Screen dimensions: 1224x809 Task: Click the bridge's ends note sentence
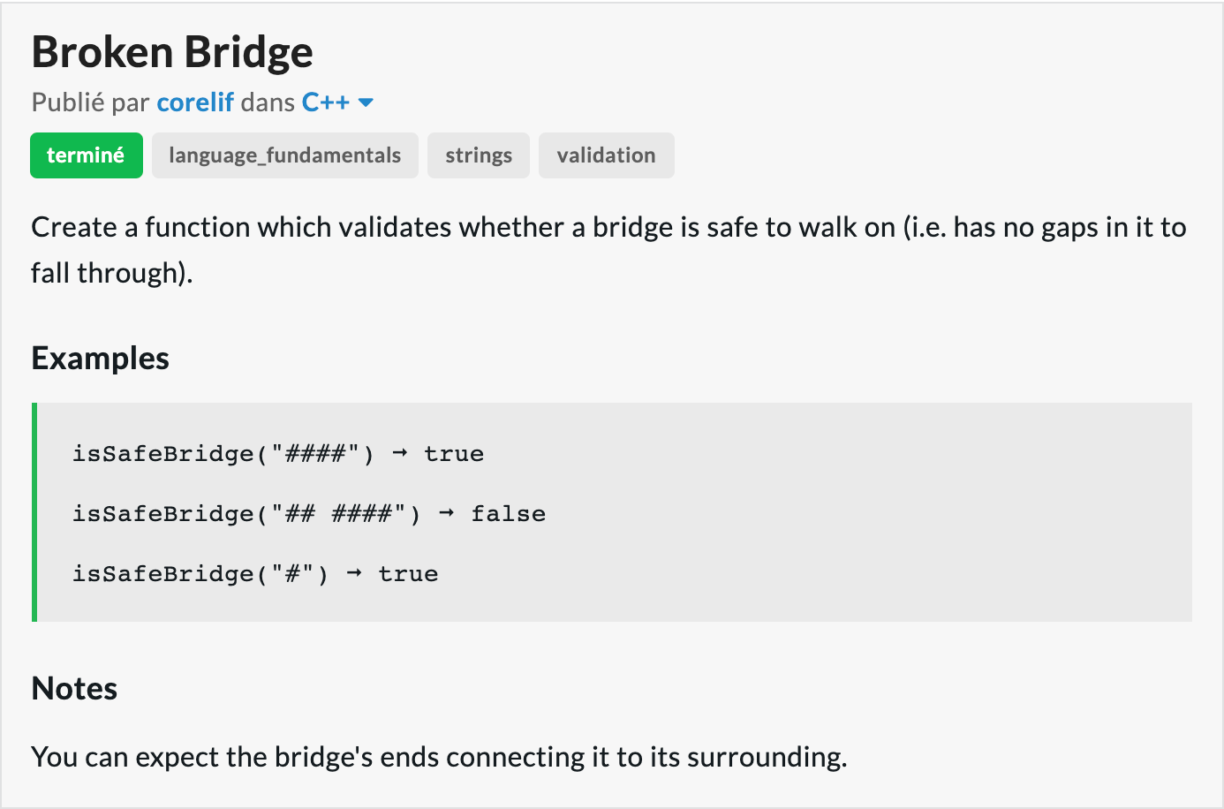coord(439,757)
